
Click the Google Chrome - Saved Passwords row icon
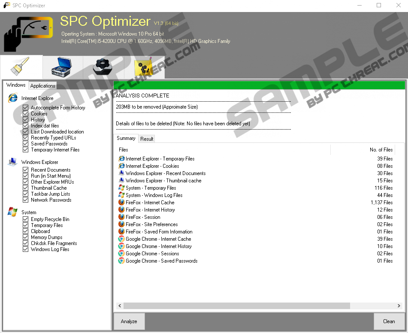tap(121, 260)
